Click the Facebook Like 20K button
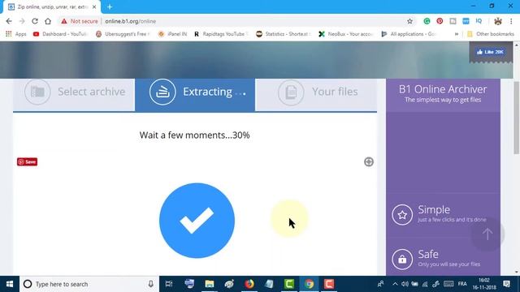520x292 pixels. tap(490, 52)
